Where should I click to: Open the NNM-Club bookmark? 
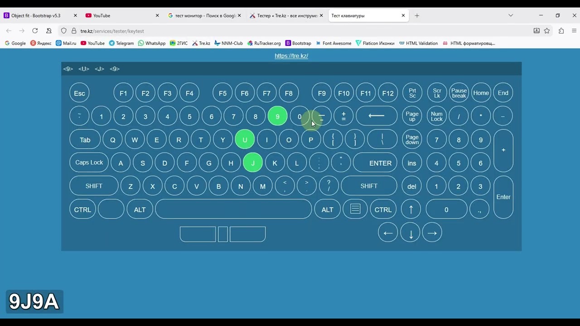coord(229,43)
